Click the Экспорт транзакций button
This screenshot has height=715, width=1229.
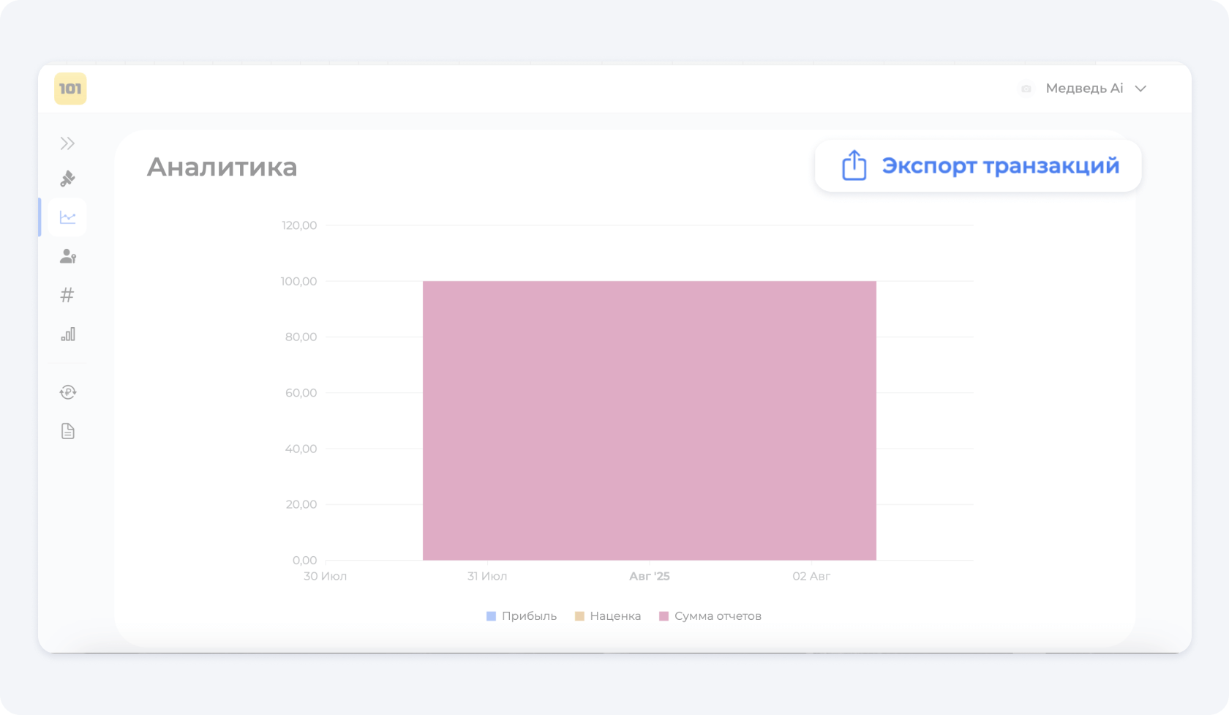coord(978,166)
